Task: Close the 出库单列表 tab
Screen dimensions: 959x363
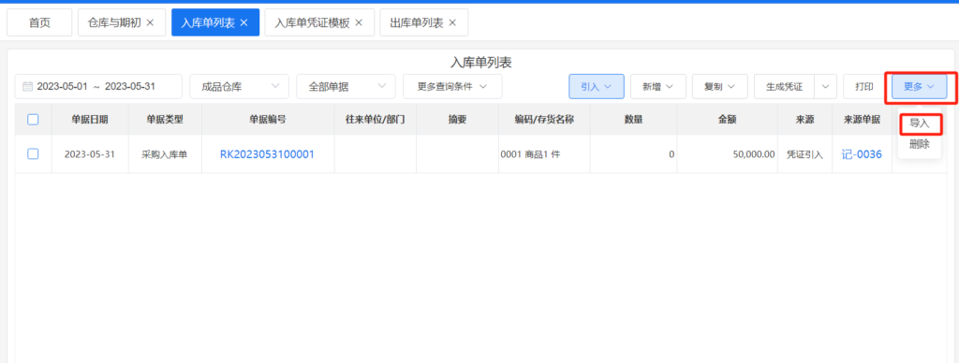Action: [452, 22]
